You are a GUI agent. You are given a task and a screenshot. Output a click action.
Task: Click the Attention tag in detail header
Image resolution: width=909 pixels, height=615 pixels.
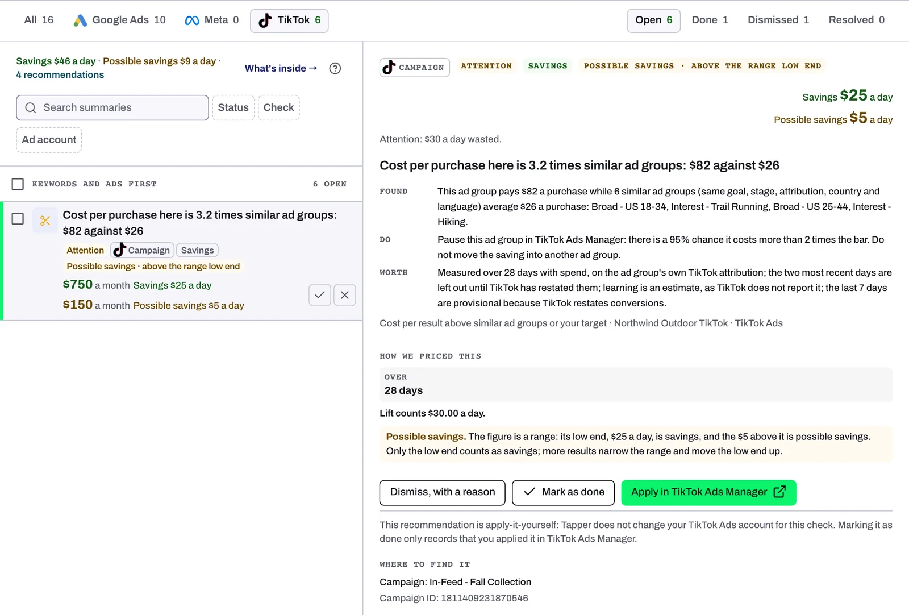[486, 66]
